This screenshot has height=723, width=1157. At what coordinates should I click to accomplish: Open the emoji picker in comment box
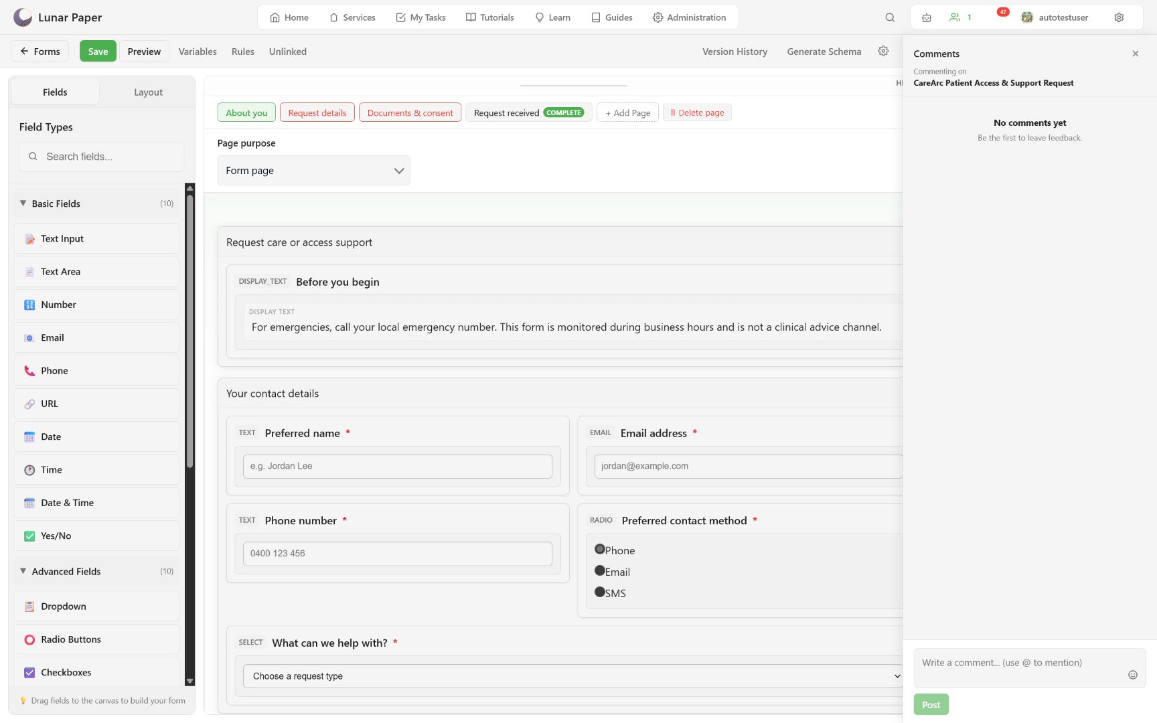[x=1133, y=675]
